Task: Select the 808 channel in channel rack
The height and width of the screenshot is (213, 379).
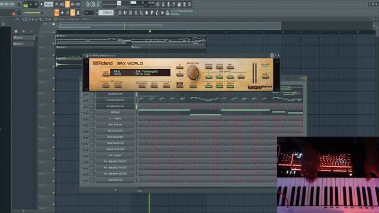Action: click(x=115, y=112)
